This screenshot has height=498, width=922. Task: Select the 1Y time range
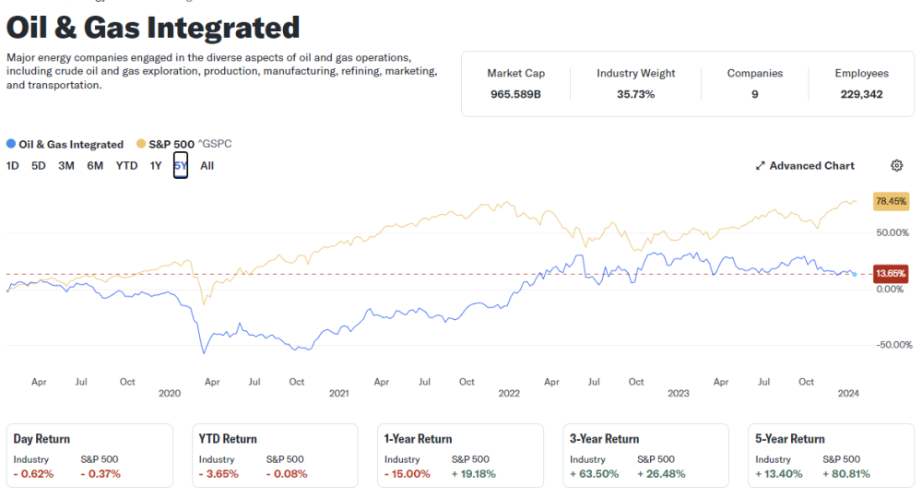(156, 166)
